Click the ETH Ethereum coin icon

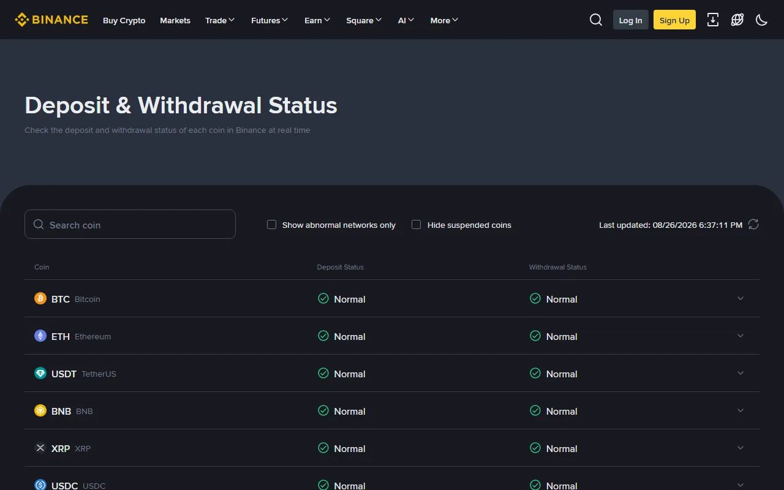40,336
